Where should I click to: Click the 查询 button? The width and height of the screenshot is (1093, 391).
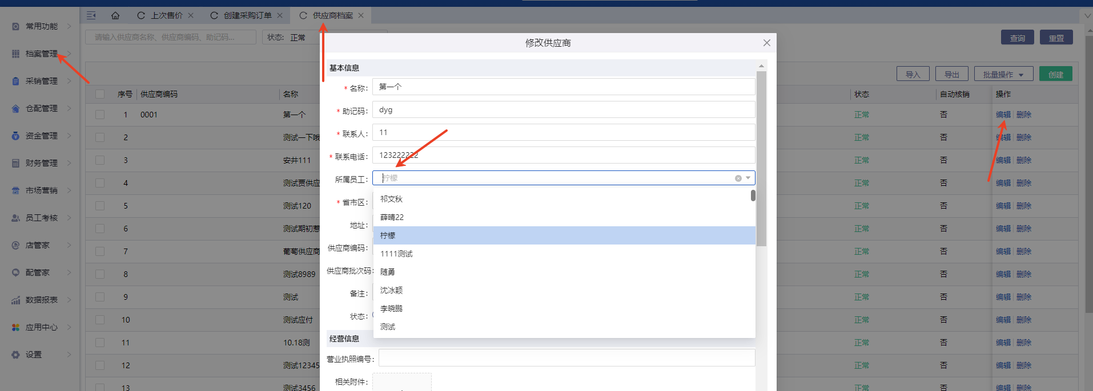click(x=1017, y=38)
